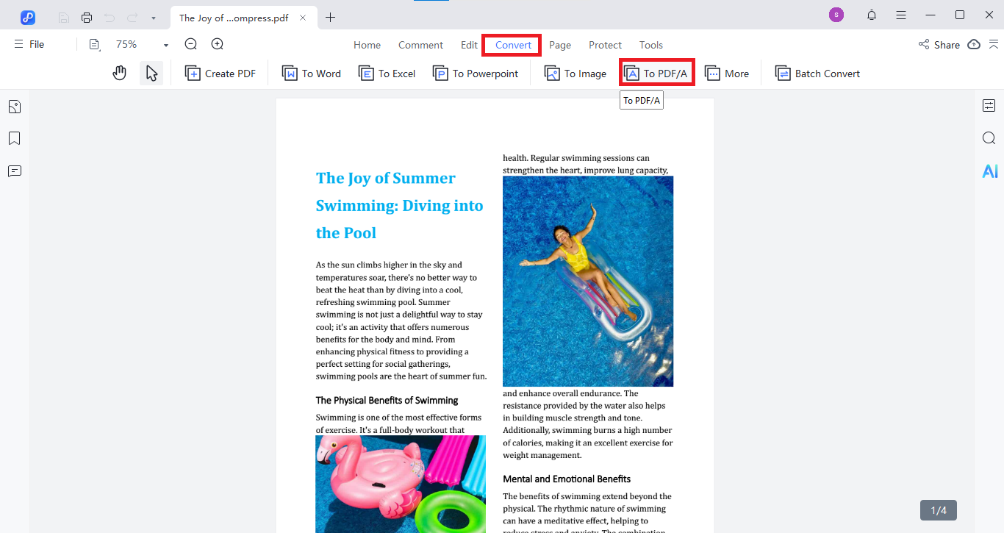Open the zoom percentage dropdown
The image size is (1004, 533).
[165, 44]
